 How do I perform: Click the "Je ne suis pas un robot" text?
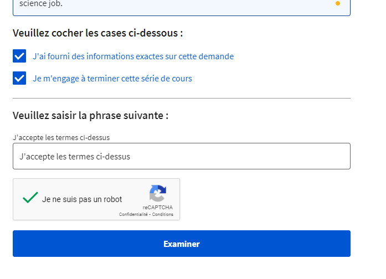[x=82, y=199]
